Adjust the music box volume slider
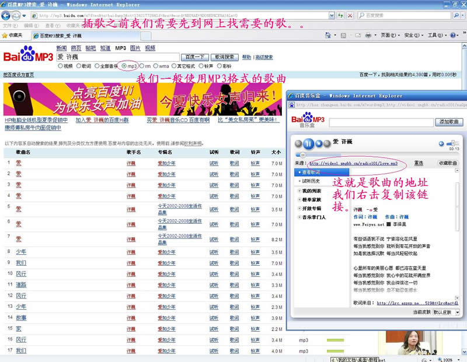Screen dimensions: 467x362 point(453,143)
